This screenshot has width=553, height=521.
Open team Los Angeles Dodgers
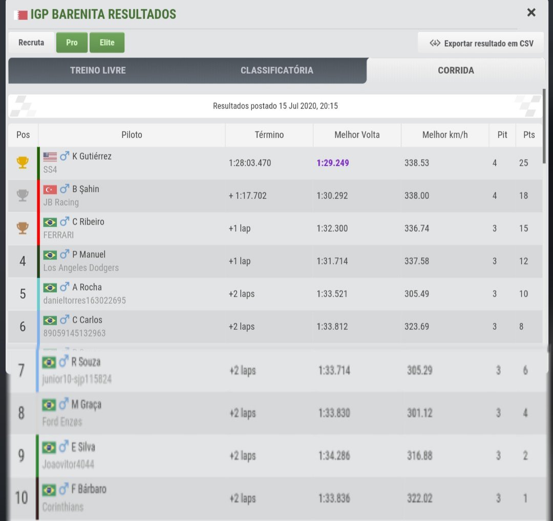(81, 268)
